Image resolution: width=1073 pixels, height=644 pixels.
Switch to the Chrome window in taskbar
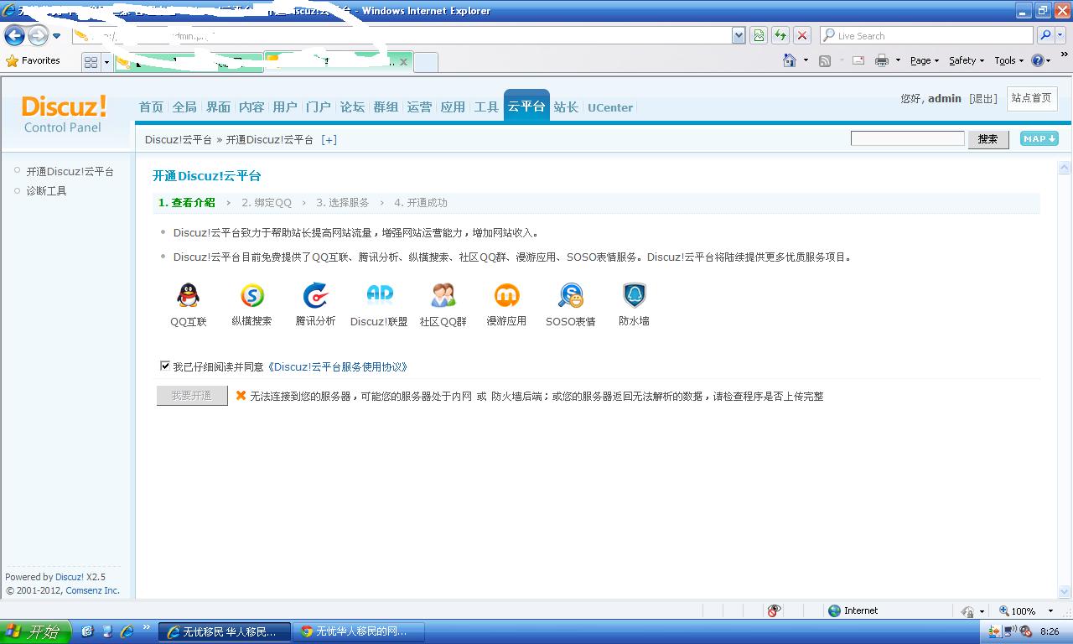pyautogui.click(x=359, y=631)
